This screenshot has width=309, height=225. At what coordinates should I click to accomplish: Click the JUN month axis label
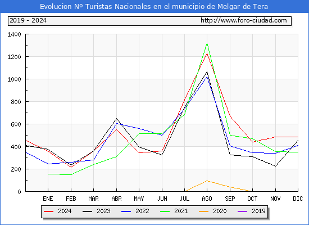(x=162, y=199)
